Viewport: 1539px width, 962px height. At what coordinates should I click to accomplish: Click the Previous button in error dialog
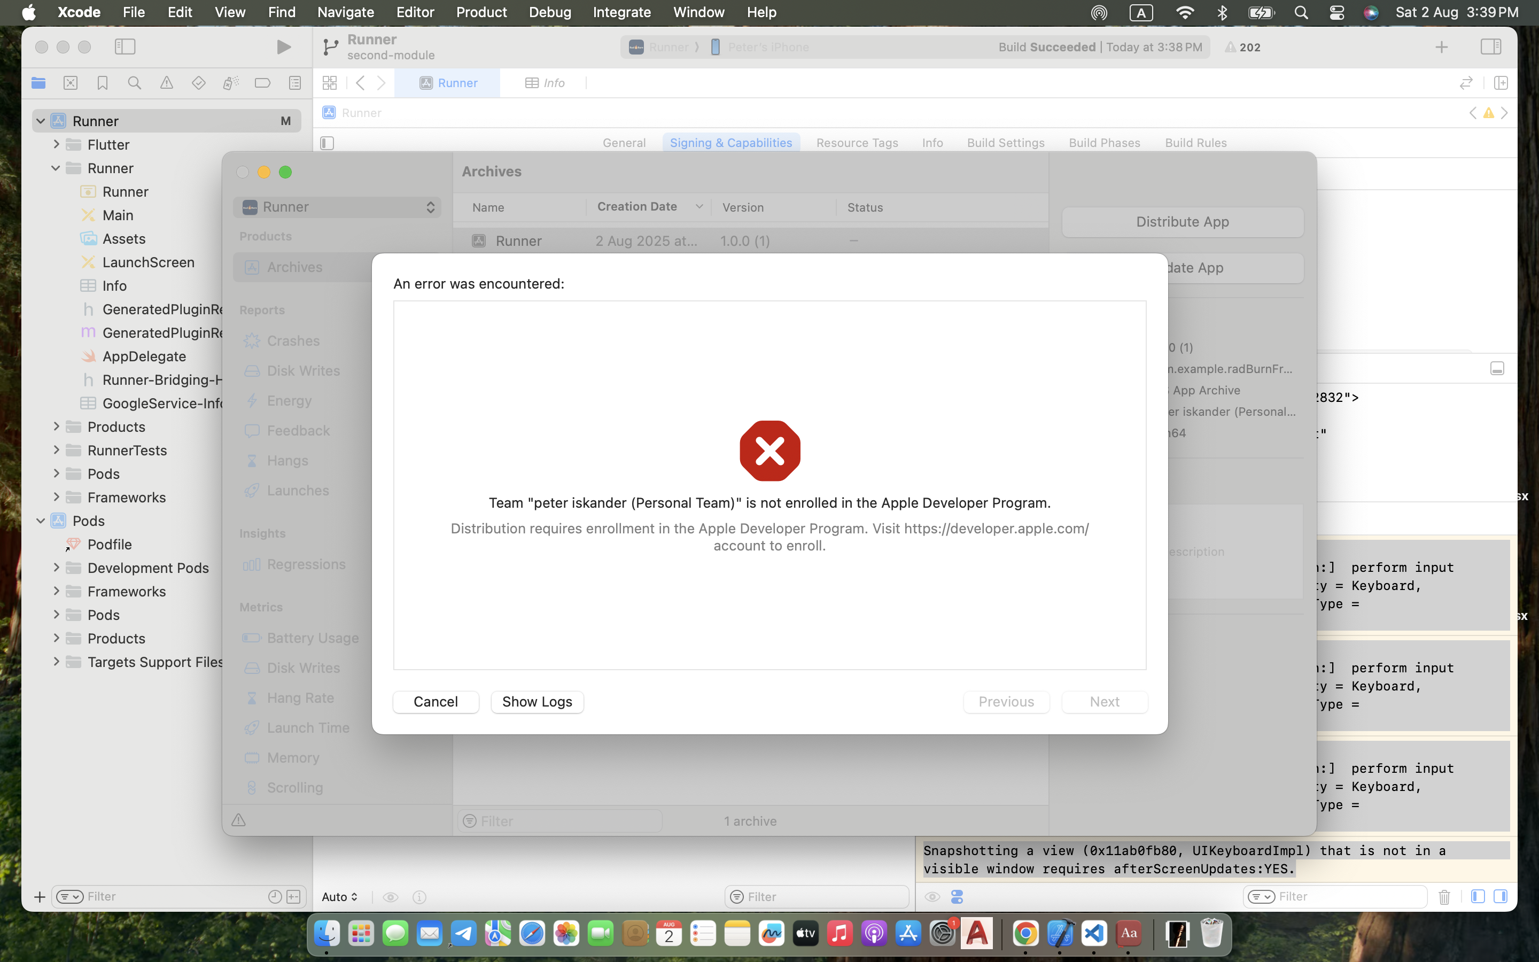coord(1006,701)
